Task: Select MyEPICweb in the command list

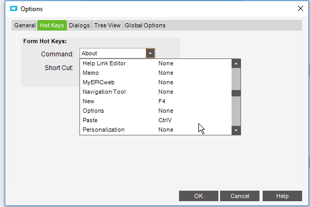Action: (x=156, y=82)
